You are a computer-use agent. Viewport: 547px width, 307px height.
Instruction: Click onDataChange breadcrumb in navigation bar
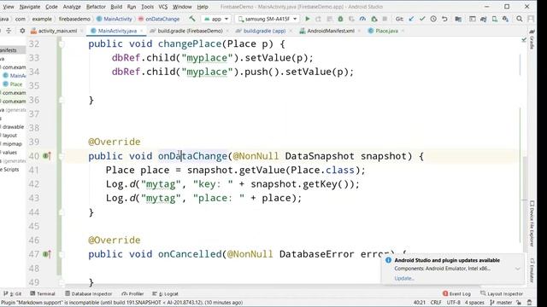tap(159, 19)
